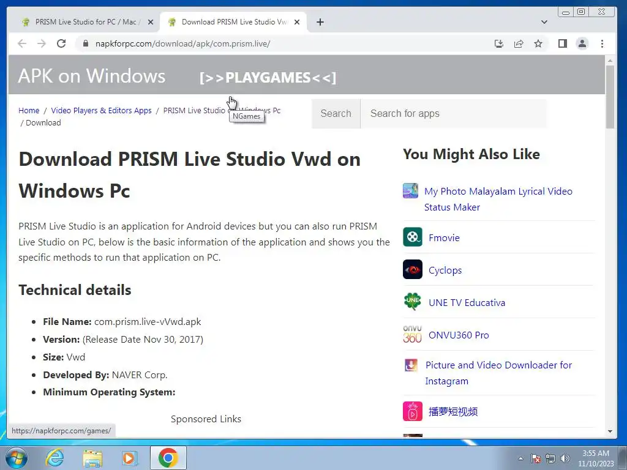Close the Download PRISM Live Studio Vwd tab
Screen dimensions: 627x470
pos(297,22)
